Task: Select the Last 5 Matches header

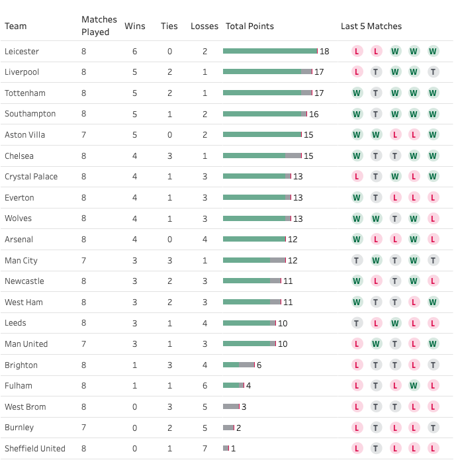Action: click(371, 26)
